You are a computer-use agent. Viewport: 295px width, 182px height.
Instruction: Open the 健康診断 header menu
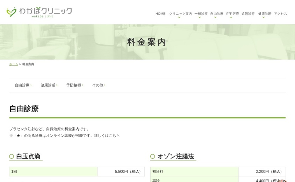point(265,14)
